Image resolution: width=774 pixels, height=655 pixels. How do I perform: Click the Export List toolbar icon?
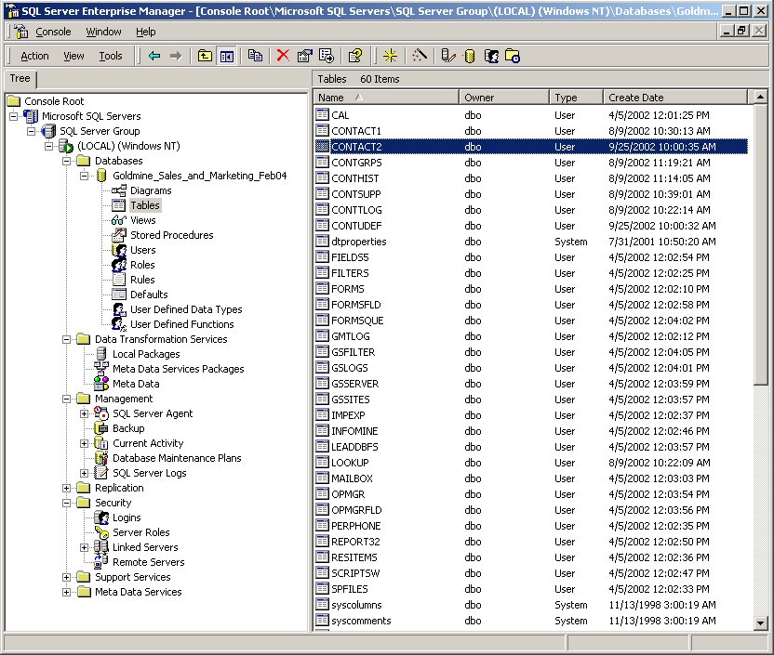point(327,56)
